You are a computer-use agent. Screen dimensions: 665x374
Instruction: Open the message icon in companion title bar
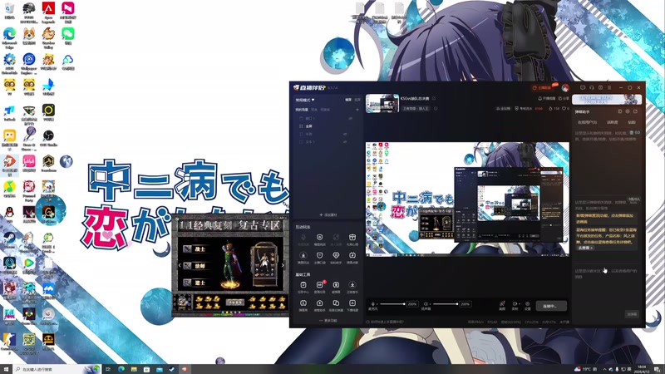[x=583, y=88]
